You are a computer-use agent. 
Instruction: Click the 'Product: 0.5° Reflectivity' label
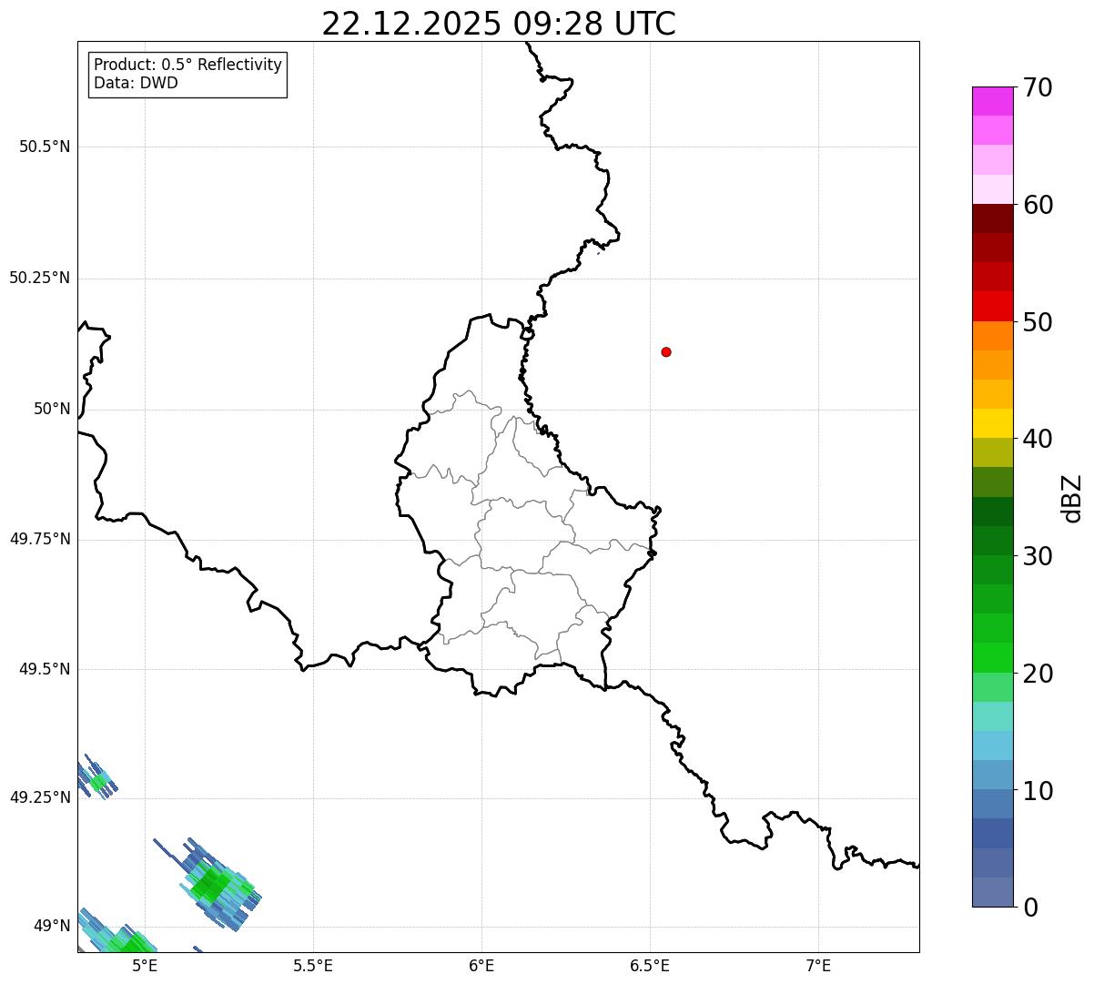pyautogui.click(x=187, y=65)
